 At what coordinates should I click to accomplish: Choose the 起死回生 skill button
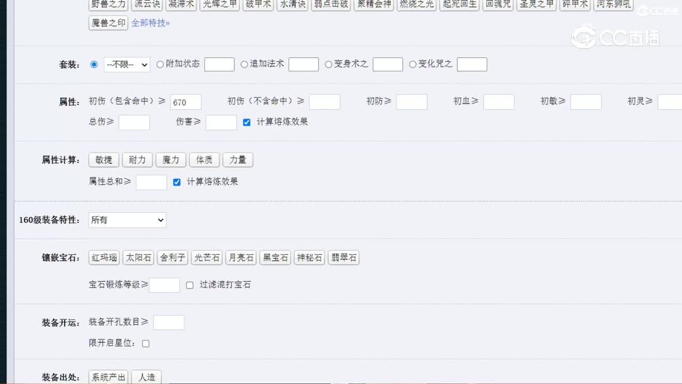point(459,5)
